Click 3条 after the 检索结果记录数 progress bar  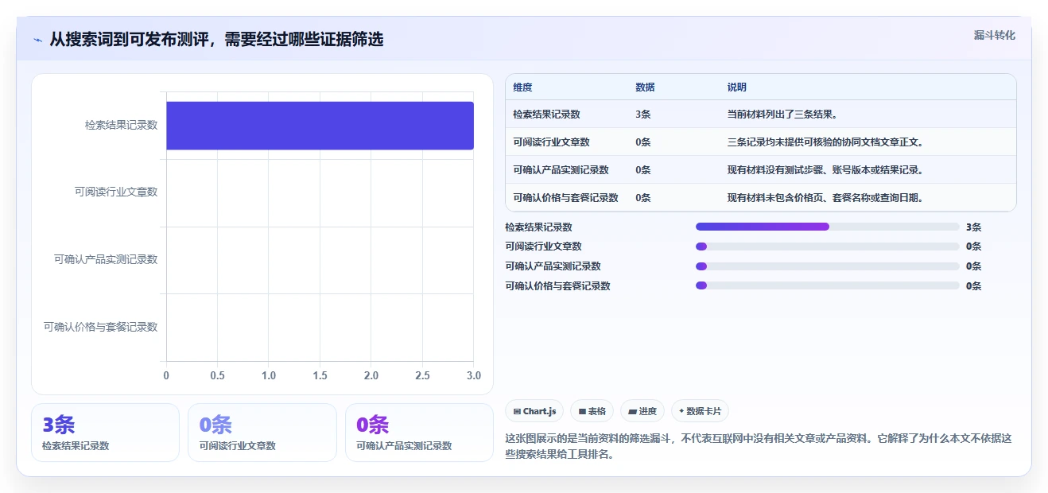pos(973,227)
